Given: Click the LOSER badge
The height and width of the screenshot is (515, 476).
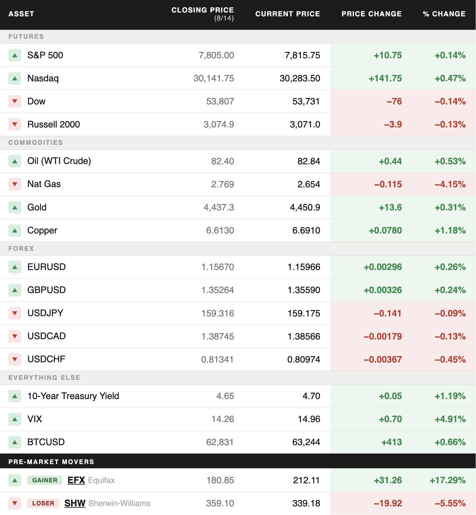Looking at the screenshot, I should 43,503.
